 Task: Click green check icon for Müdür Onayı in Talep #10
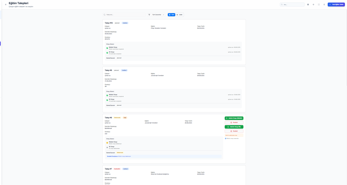click(x=107, y=48)
